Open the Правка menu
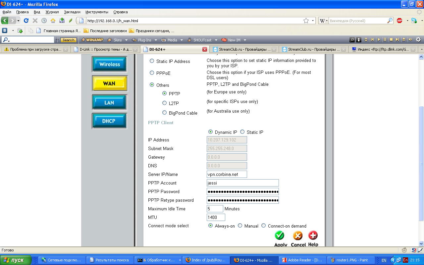The image size is (424, 265). pos(23,12)
